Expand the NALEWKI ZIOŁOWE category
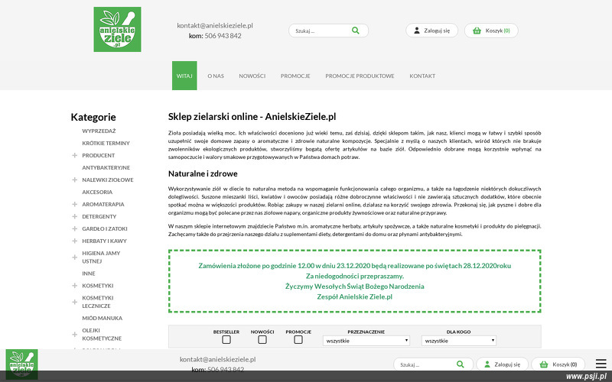The height and width of the screenshot is (382, 612). point(74,180)
